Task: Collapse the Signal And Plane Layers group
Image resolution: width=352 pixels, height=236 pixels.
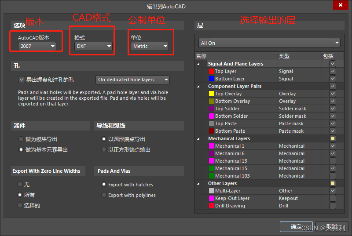Action: pyautogui.click(x=198, y=64)
